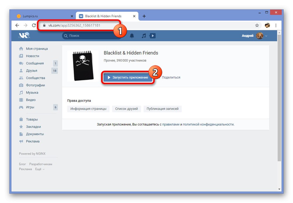Open Сообщения
293x203 pixels.
[x=35, y=63]
